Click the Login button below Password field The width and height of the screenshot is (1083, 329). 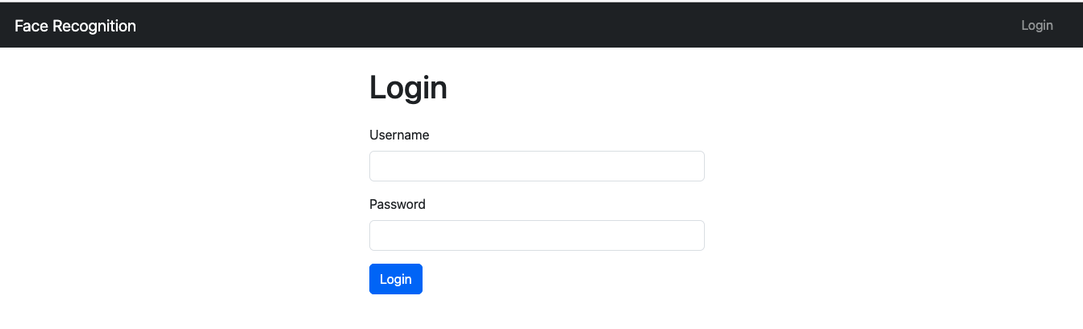pyautogui.click(x=396, y=279)
